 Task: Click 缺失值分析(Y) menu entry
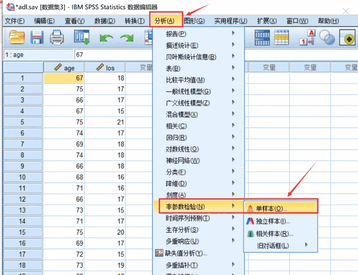click(x=187, y=253)
